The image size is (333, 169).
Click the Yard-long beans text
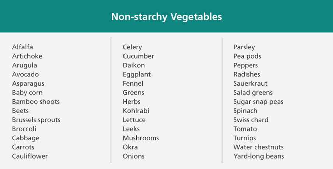(259, 156)
